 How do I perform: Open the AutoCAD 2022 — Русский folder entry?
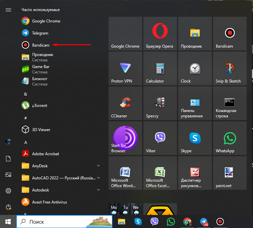point(61,178)
